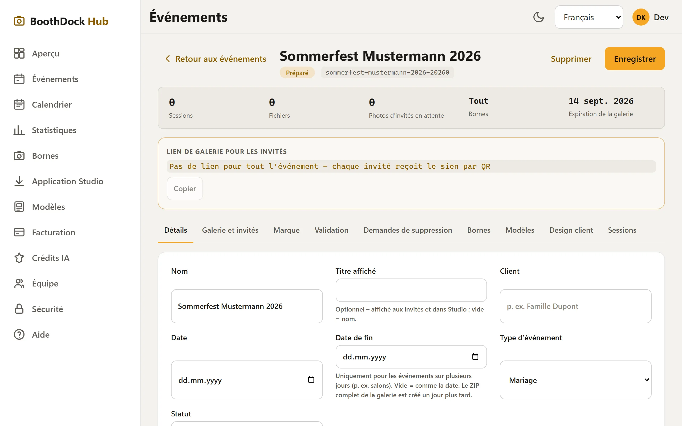Open the Galerie et invités tab
This screenshot has height=426, width=682.
click(230, 230)
